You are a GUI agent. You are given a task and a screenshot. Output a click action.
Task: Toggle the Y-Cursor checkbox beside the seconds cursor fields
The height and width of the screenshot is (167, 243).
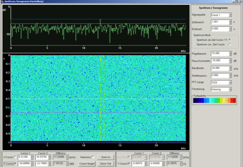tap(129, 164)
